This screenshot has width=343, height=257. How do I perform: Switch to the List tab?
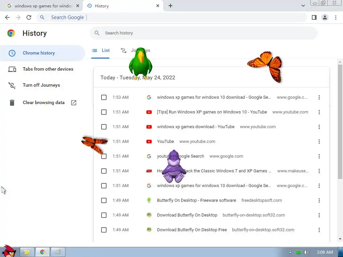pyautogui.click(x=100, y=51)
